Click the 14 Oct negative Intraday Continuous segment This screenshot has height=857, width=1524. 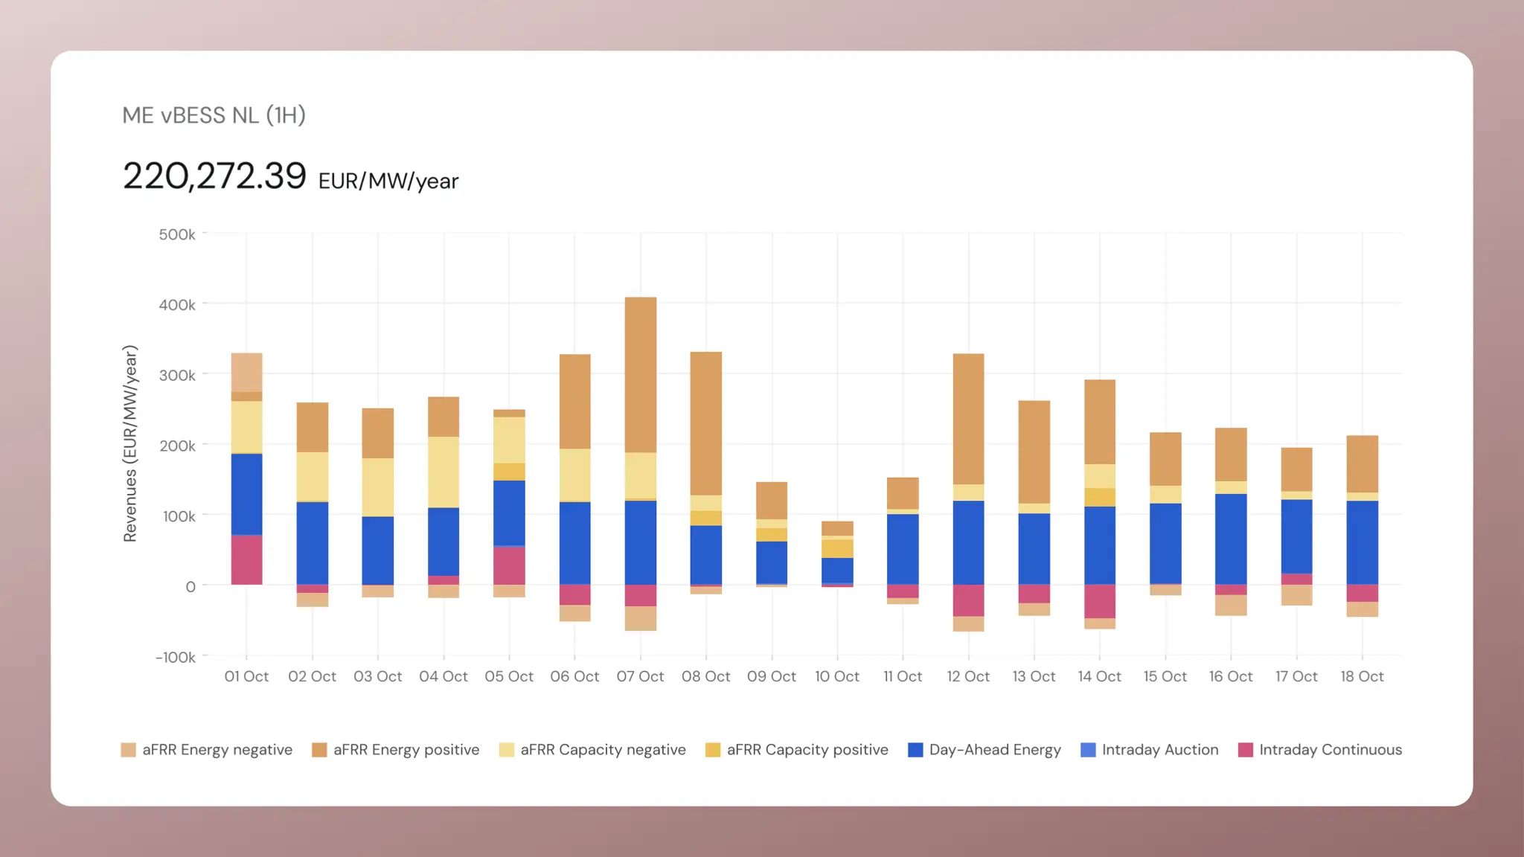[1100, 602]
